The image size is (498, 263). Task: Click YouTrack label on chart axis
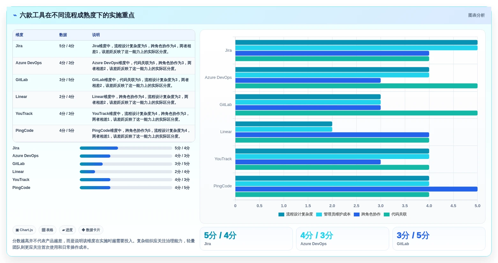tap(223, 159)
